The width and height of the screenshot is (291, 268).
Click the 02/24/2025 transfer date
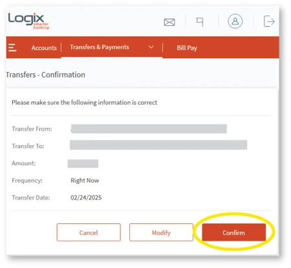(x=86, y=197)
